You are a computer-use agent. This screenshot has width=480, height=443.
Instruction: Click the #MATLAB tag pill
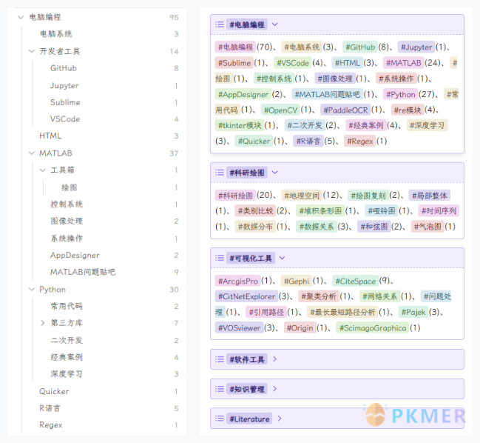click(x=404, y=63)
